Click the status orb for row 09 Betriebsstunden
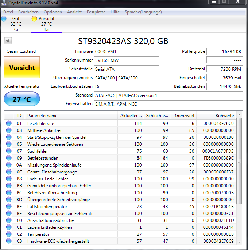This screenshot has width=248, height=250. tap(9, 158)
